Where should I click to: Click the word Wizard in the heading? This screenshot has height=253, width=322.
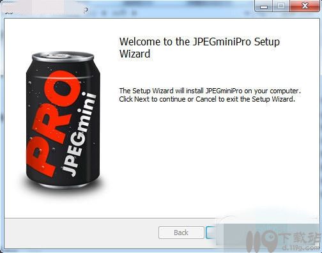[x=135, y=54]
